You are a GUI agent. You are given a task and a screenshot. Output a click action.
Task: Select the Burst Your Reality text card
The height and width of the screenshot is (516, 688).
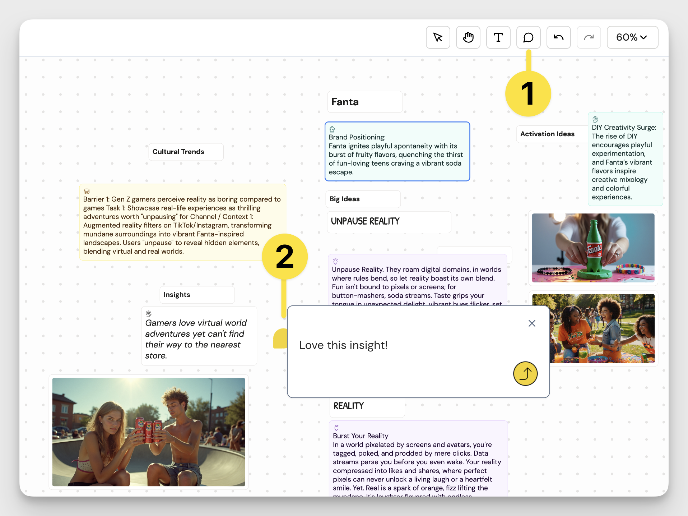(418, 459)
